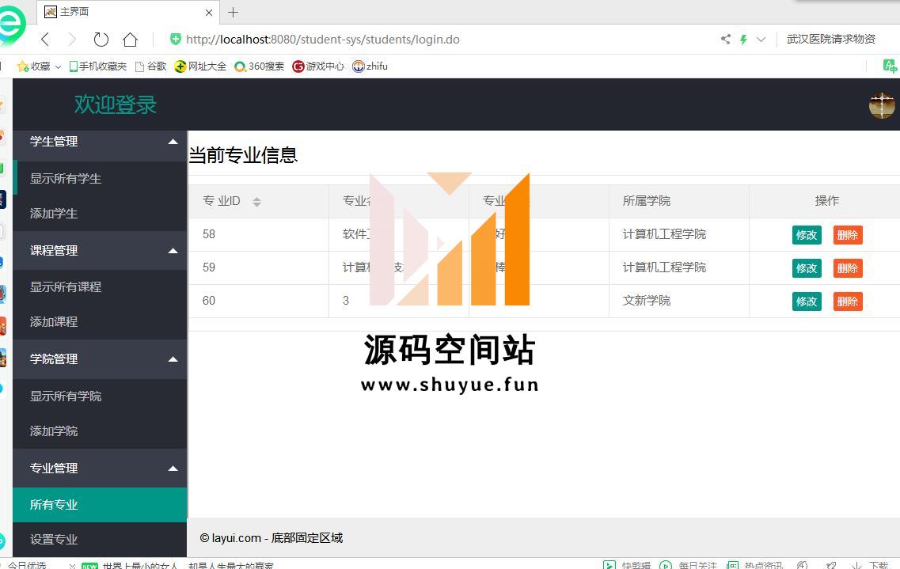Click the browser back arrow
Image resolution: width=900 pixels, height=569 pixels.
45,39
